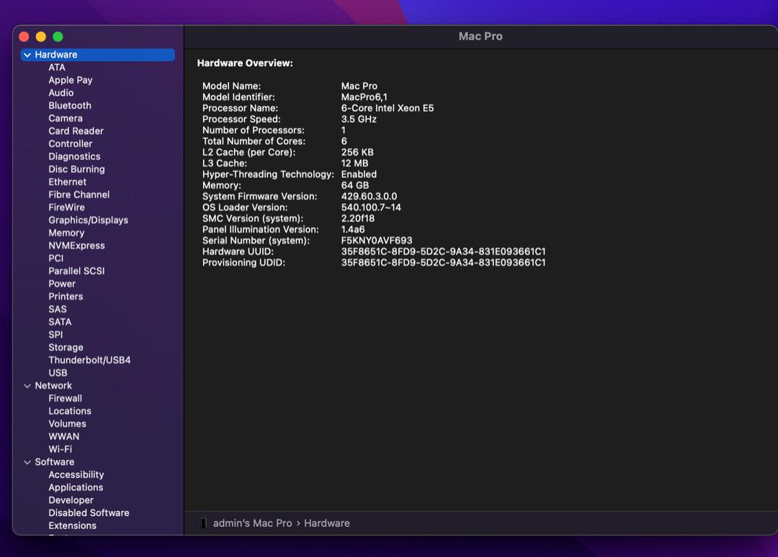Select Card Reader in the sidebar
This screenshot has height=557, width=778.
(x=76, y=131)
